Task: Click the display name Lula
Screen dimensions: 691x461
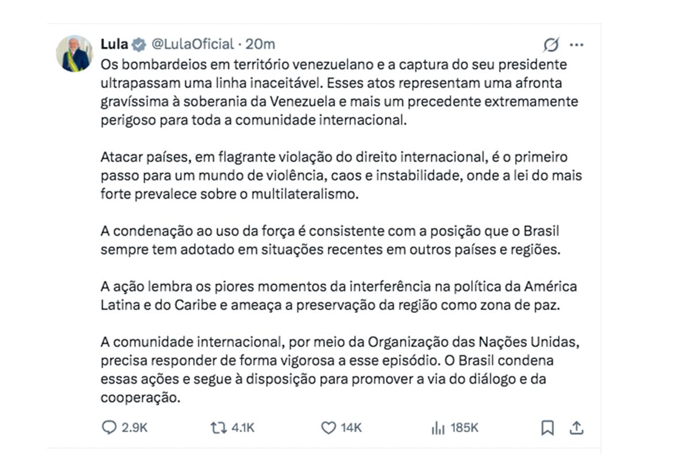Action: coord(114,44)
